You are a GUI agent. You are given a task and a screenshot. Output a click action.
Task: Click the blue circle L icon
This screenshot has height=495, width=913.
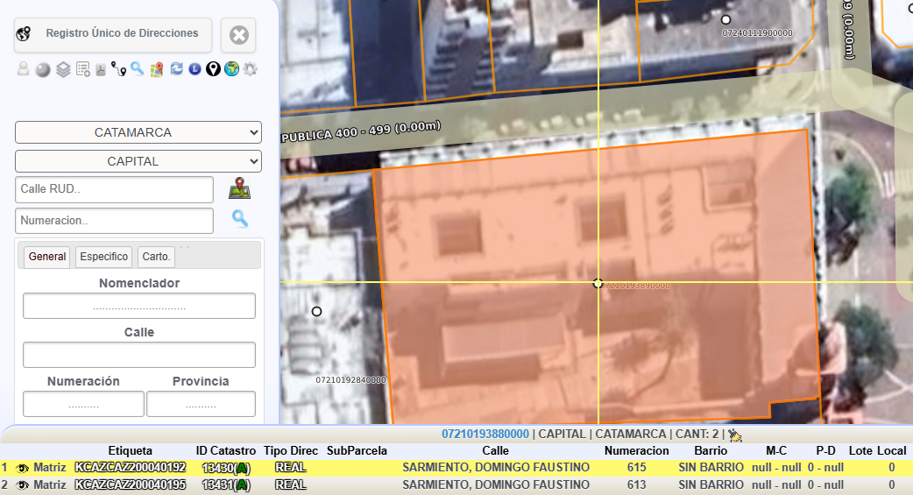[x=195, y=69]
